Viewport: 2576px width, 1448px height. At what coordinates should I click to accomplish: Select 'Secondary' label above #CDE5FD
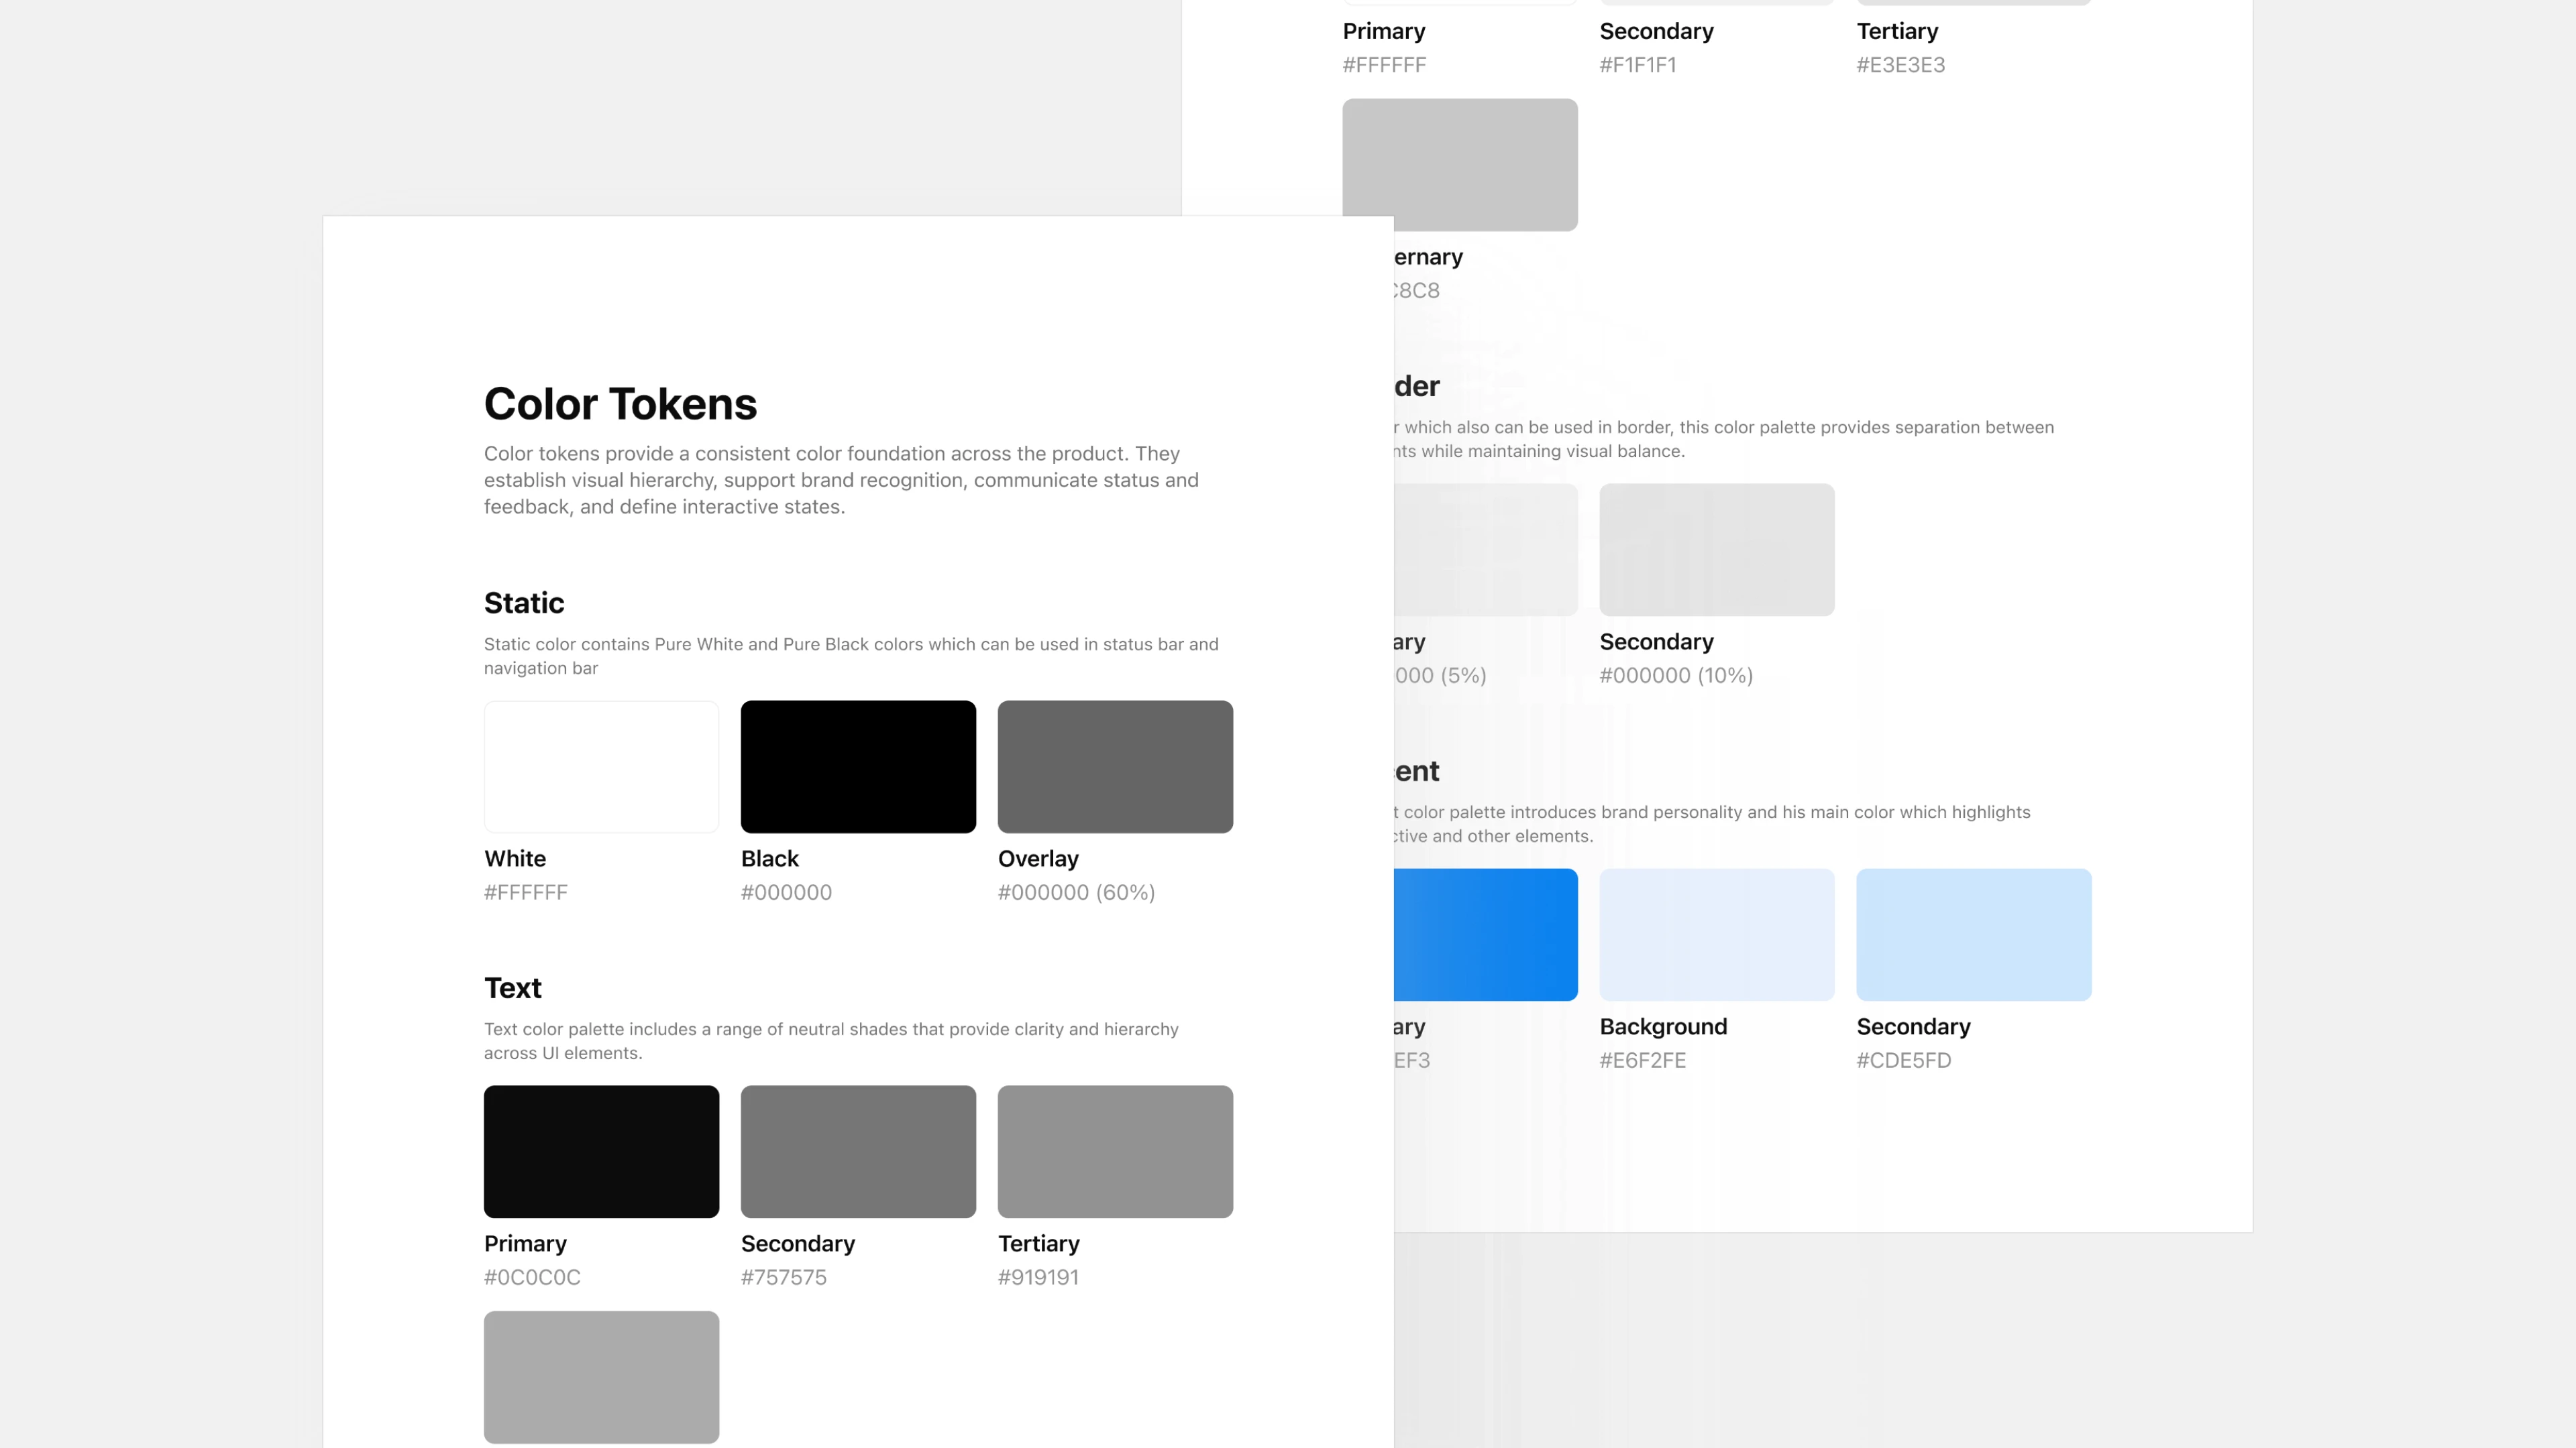tap(1914, 1027)
